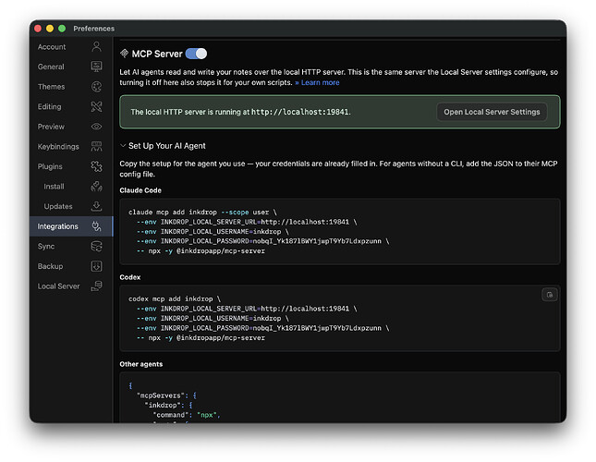This screenshot has height=462, width=596.
Task: Click the Keybindings keyboard icon
Action: tap(96, 146)
